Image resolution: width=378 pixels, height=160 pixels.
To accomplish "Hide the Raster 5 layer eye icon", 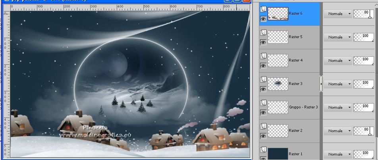I will (263, 42).
